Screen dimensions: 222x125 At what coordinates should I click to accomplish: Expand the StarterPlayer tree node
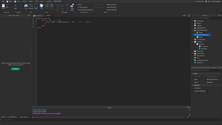click(193, 53)
